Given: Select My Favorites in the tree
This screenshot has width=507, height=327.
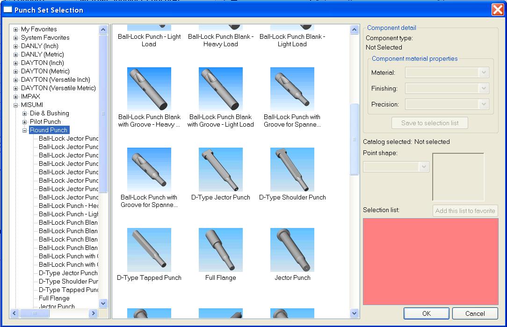Looking at the screenshot, I should 39,29.
